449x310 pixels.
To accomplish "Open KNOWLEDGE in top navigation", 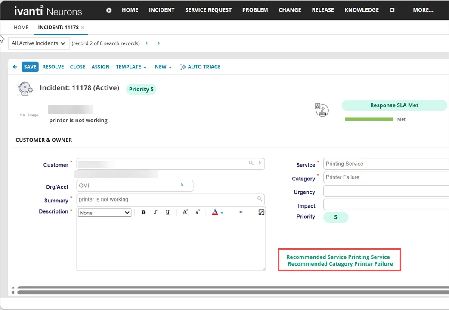I will click(362, 10).
